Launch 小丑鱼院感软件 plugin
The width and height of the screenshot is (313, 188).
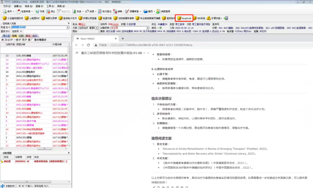pyautogui.click(x=13, y=18)
